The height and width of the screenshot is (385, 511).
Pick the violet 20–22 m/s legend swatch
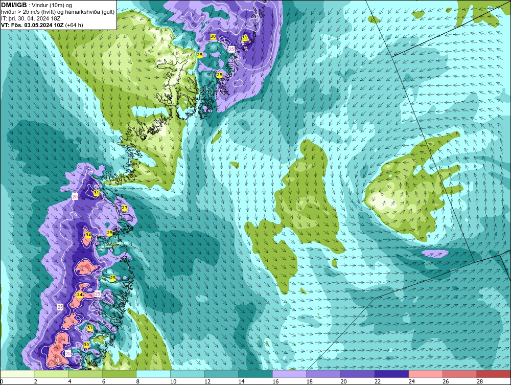coord(358,374)
